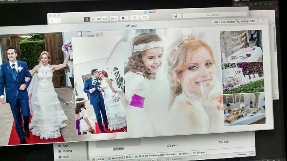Open the Dropbox toolbar dropdown

pyautogui.click(x=176, y=16)
